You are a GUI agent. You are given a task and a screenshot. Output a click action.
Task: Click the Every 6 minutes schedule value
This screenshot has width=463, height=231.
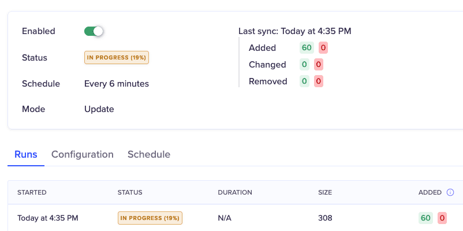tap(117, 84)
